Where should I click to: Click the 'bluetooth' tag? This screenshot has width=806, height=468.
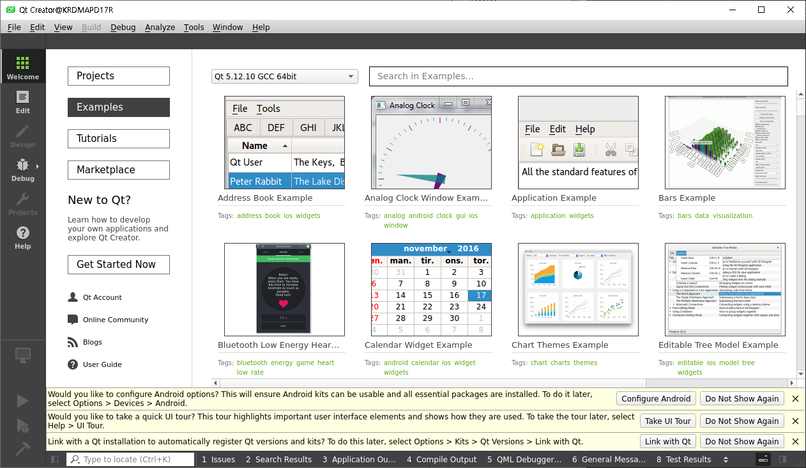[252, 363]
